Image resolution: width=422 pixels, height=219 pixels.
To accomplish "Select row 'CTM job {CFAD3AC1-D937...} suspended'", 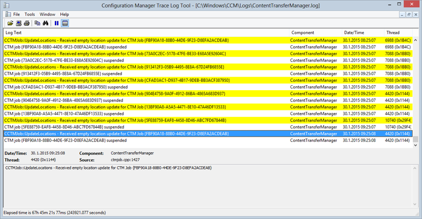I will 208,87.
